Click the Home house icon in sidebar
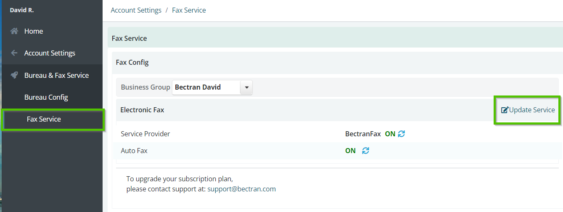This screenshot has width=563, height=212. click(14, 31)
